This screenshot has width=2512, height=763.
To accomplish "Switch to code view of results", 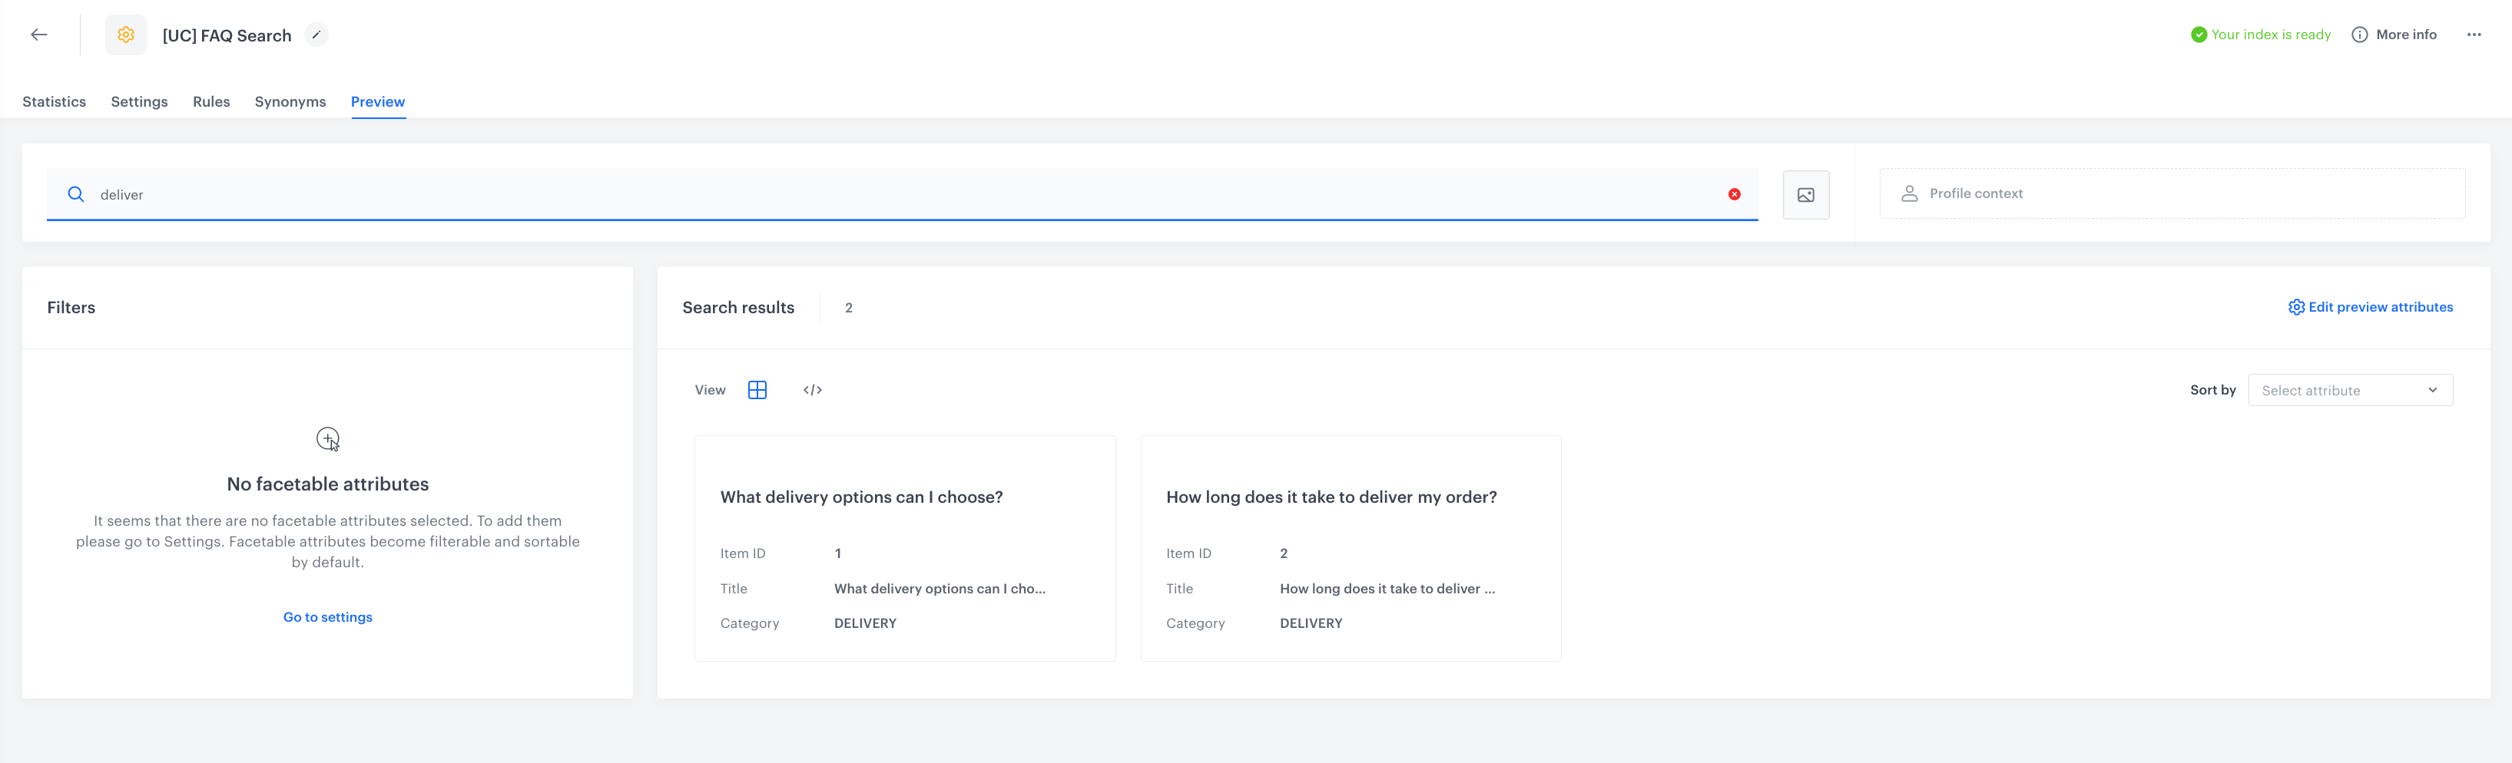I will pyautogui.click(x=812, y=390).
